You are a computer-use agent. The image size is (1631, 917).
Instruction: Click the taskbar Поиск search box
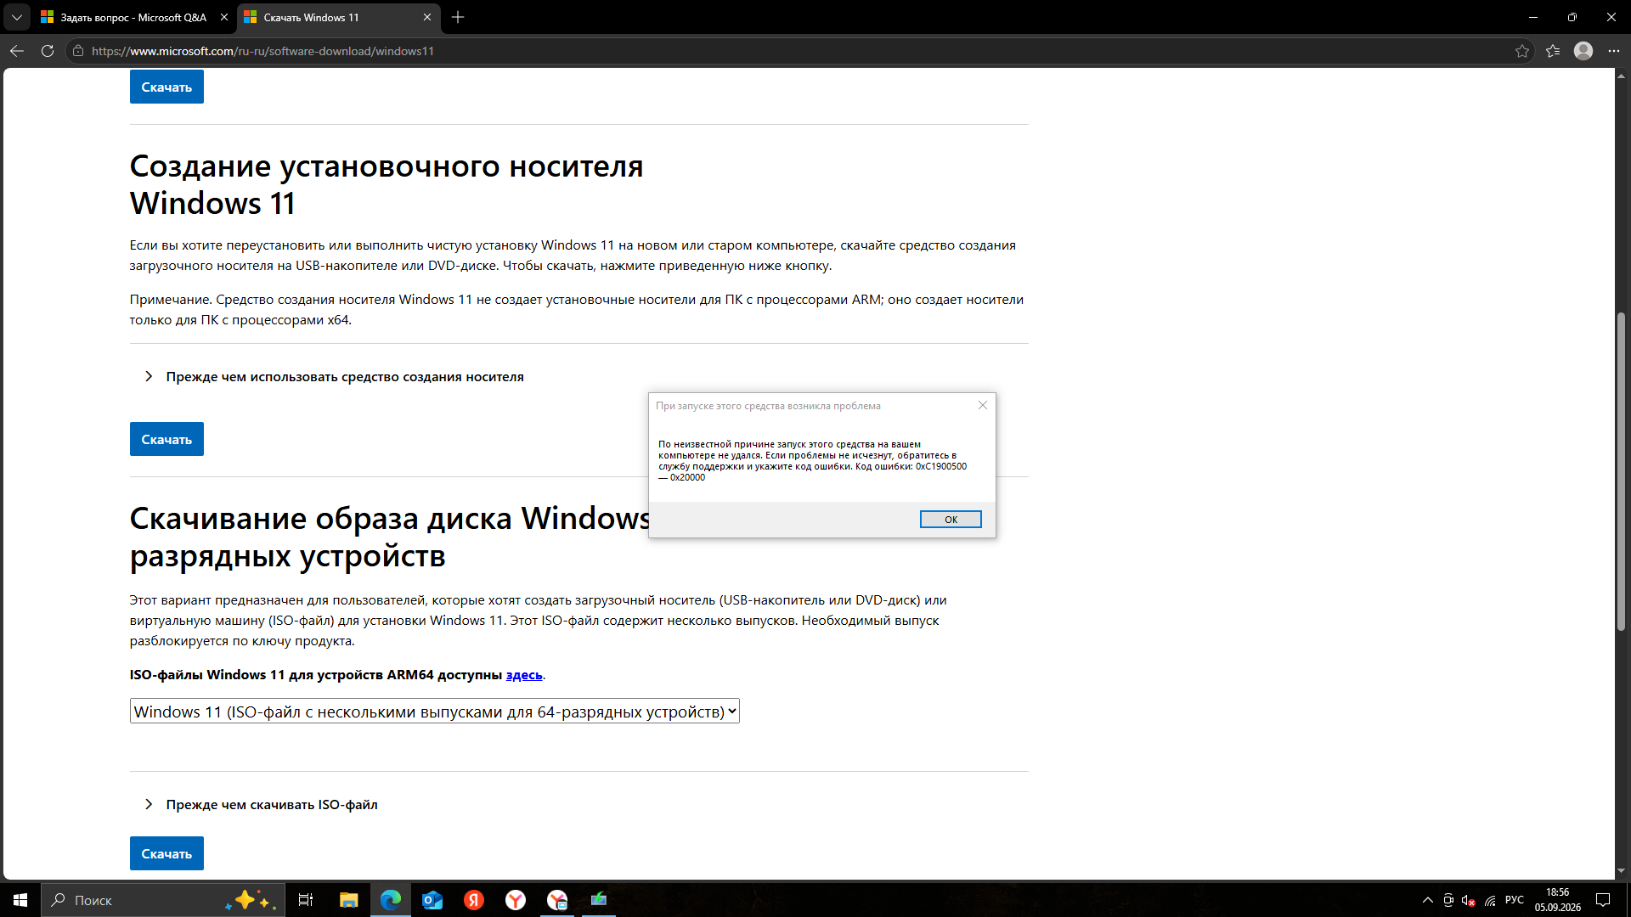click(x=164, y=900)
